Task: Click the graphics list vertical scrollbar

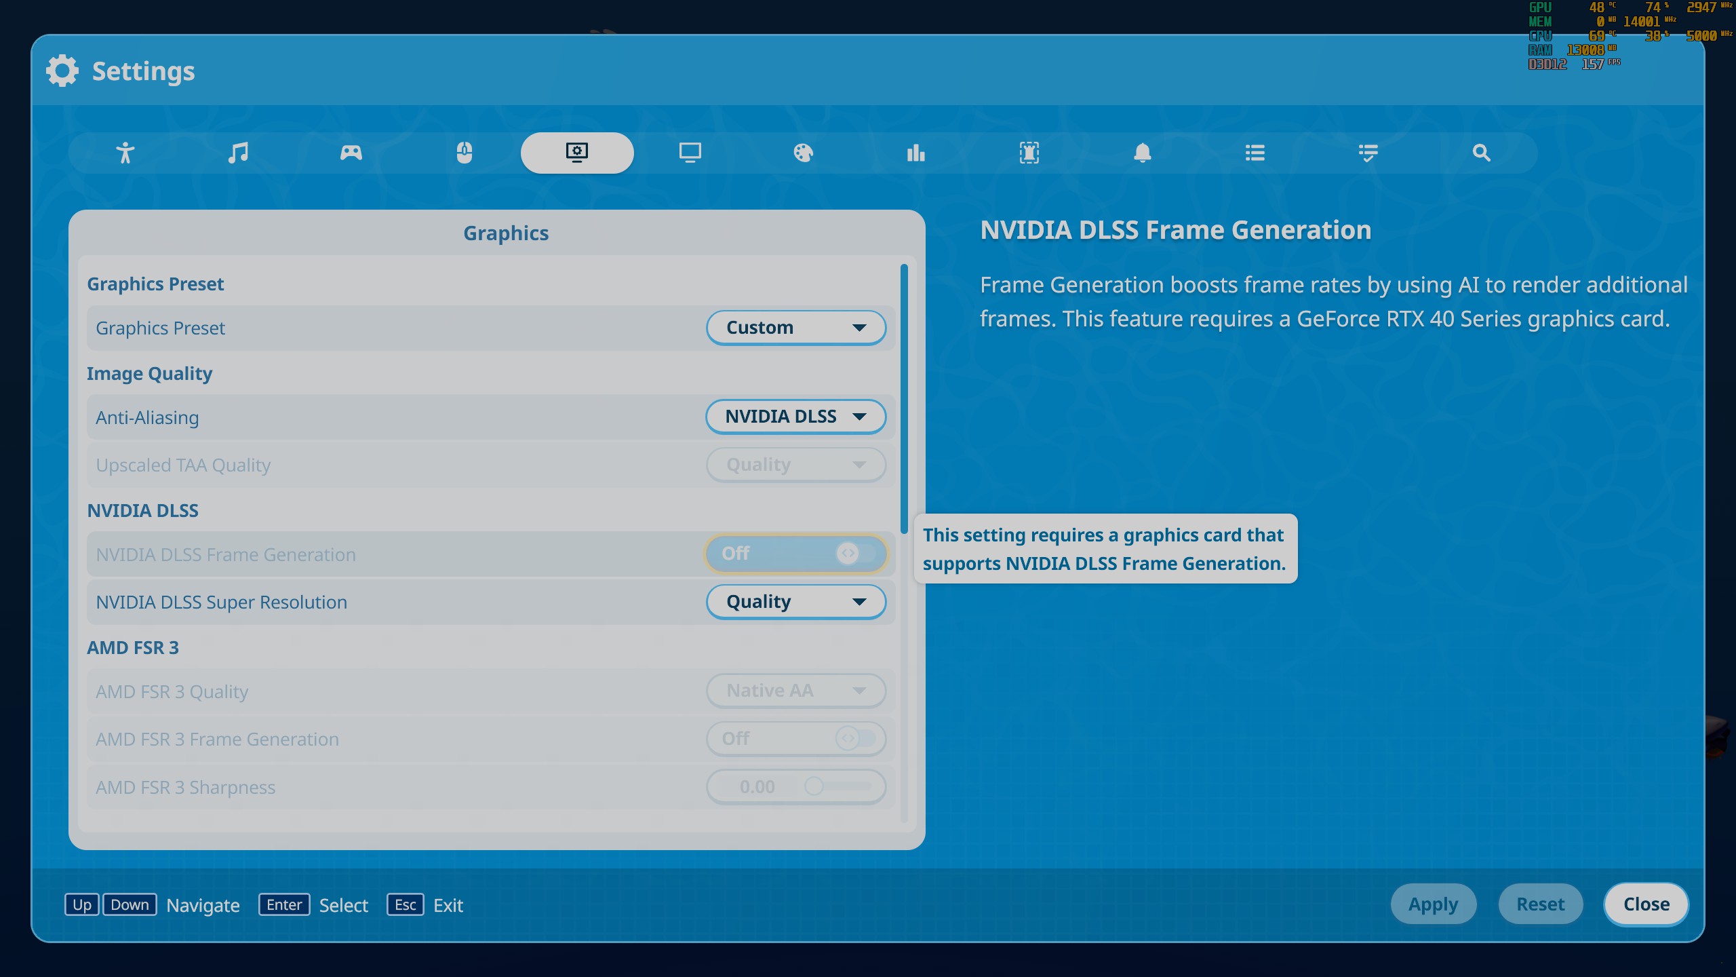Action: [x=904, y=399]
